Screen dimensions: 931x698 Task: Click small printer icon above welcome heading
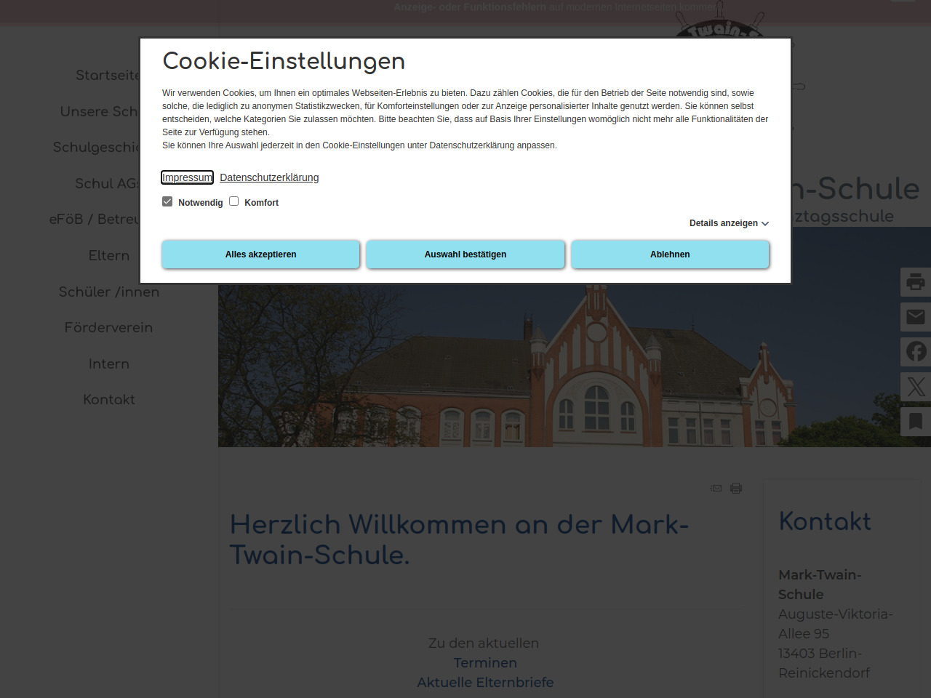click(x=736, y=489)
